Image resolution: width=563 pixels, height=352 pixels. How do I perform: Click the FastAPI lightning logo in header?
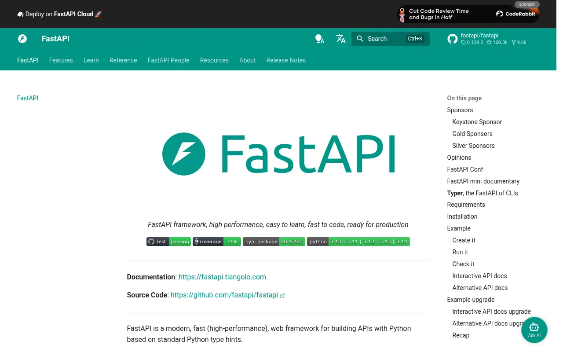(22, 39)
